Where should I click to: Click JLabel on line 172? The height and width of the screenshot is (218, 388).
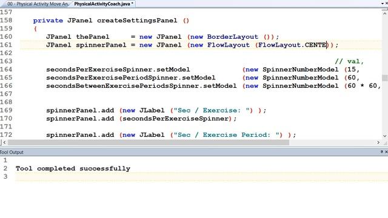coord(152,134)
